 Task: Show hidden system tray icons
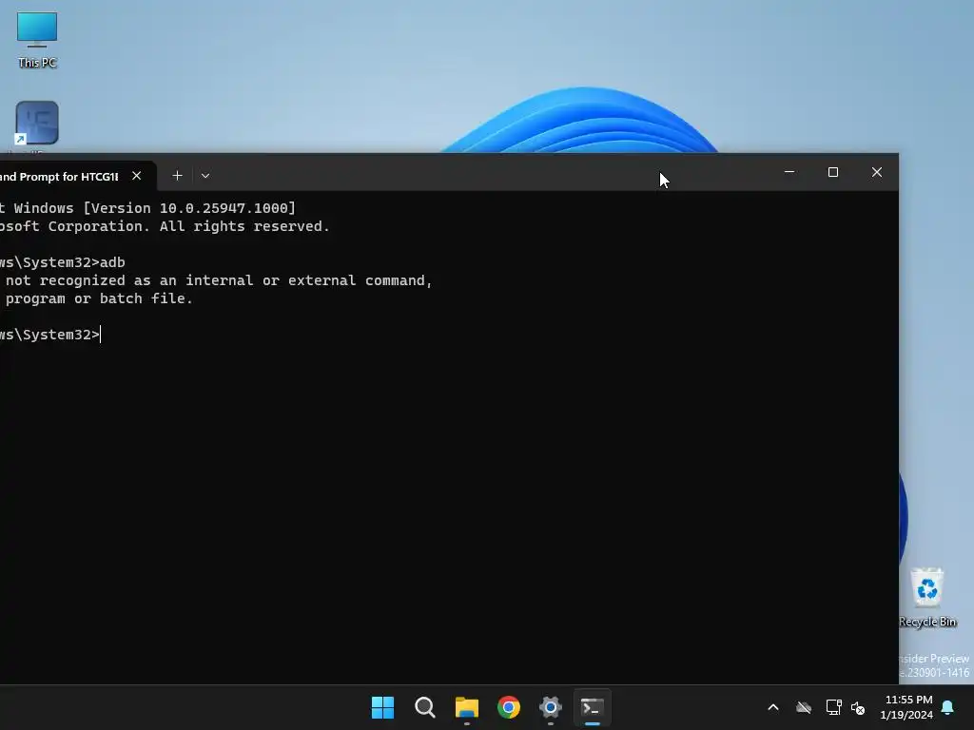773,707
